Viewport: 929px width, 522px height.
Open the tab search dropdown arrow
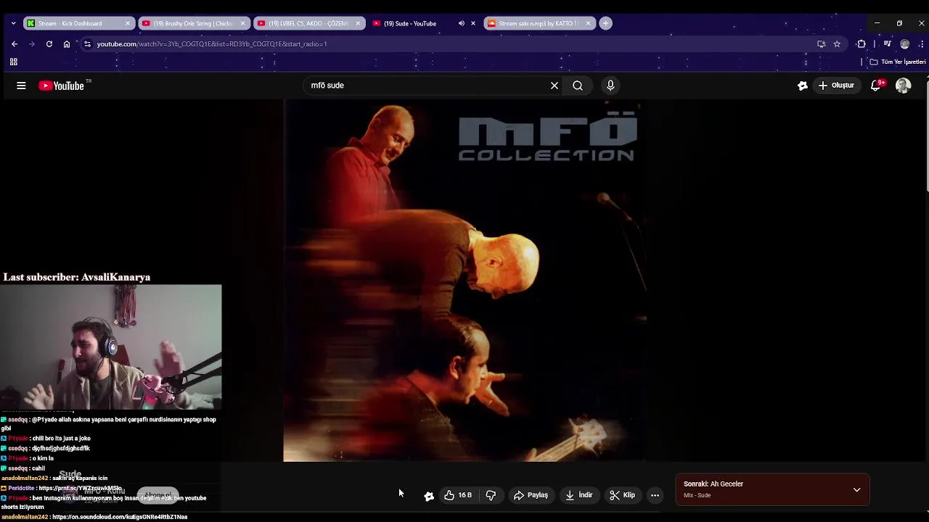click(13, 23)
